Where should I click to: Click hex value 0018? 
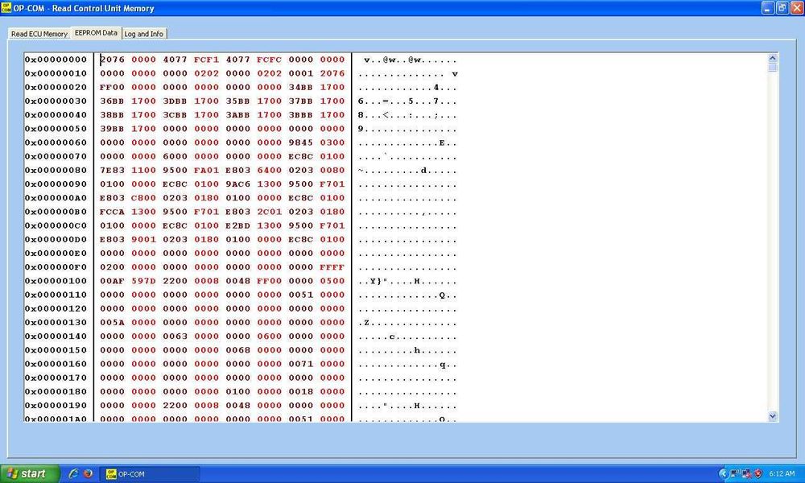point(300,392)
